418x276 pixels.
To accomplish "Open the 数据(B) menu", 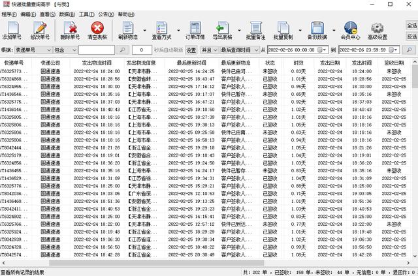I will (x=67, y=14).
